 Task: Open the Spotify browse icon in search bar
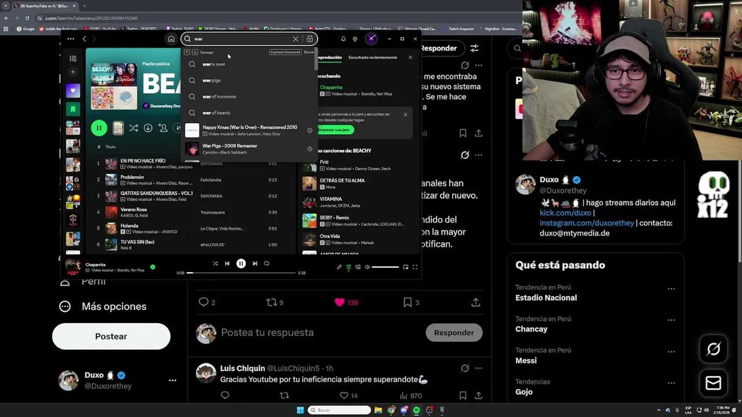(310, 39)
